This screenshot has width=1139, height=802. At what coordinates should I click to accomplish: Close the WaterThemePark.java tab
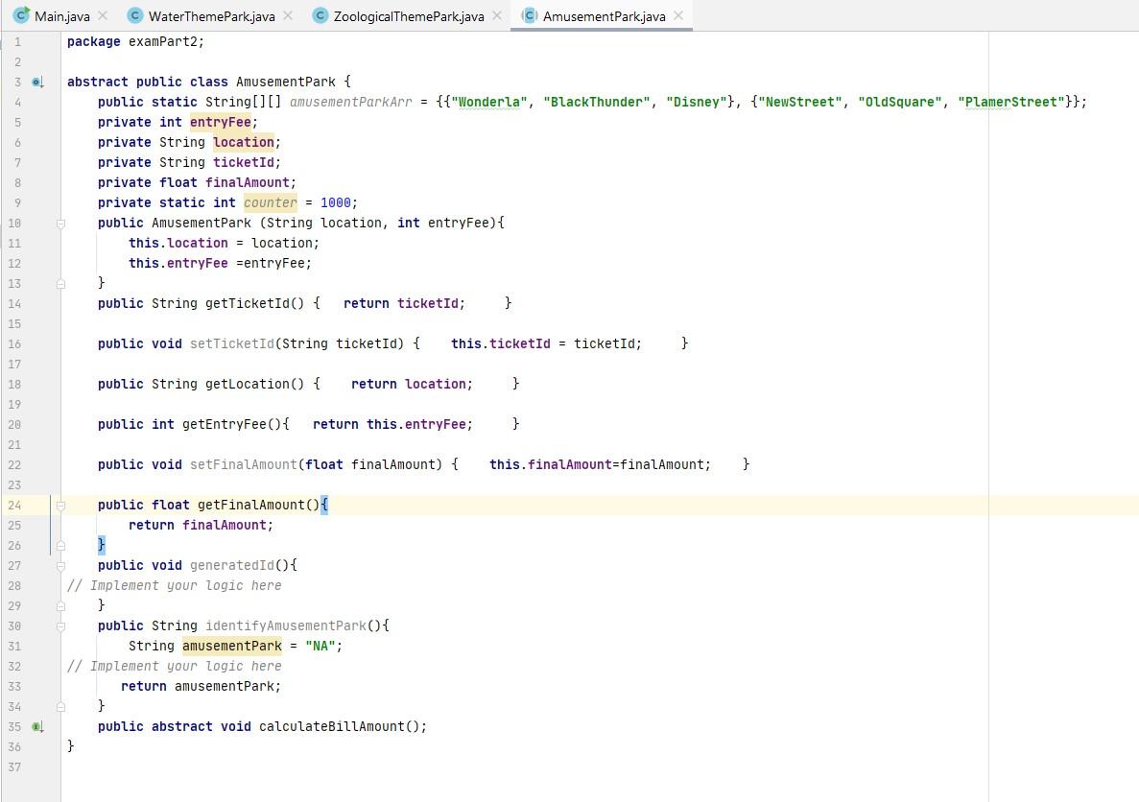point(288,15)
